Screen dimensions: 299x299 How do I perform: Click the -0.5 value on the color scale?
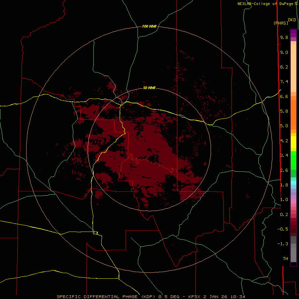(x=283, y=229)
